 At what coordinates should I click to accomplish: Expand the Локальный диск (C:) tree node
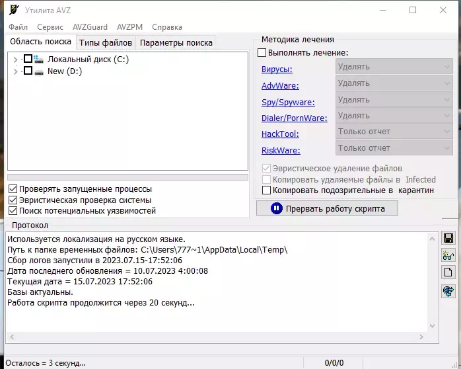(16, 60)
